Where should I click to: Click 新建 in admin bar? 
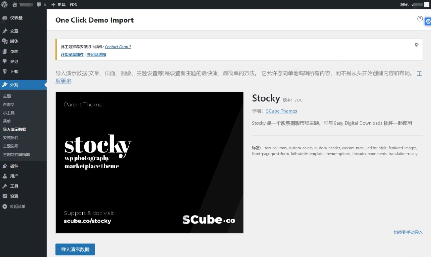(61, 5)
